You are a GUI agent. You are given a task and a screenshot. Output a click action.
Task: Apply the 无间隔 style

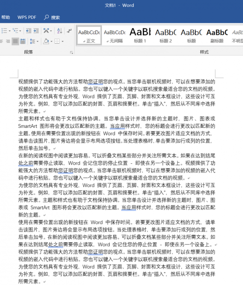click(x=114, y=35)
